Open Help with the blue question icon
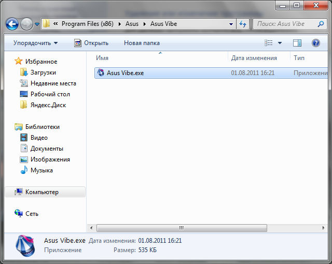The height and width of the screenshot is (264, 332). 316,43
